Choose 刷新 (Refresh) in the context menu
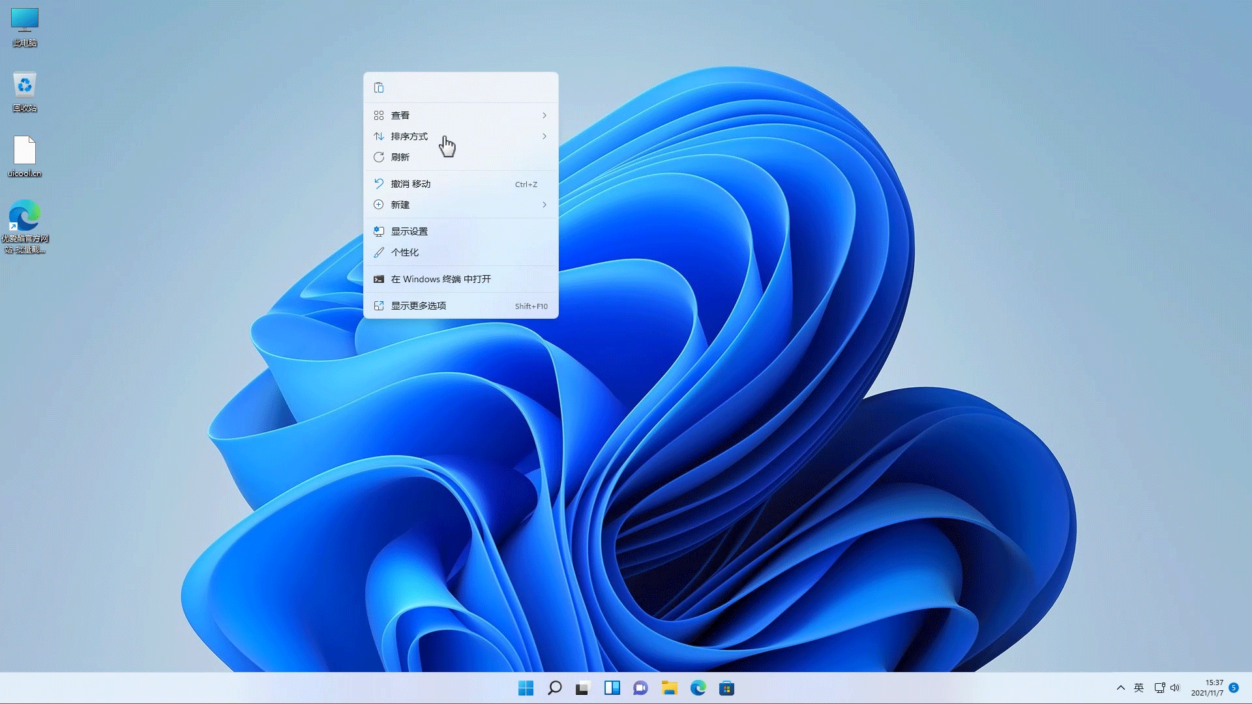This screenshot has width=1252, height=704. point(400,157)
